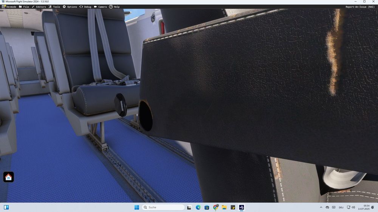Open Google Chrome from the taskbar
Screen dimensions: 378x212
215,207
